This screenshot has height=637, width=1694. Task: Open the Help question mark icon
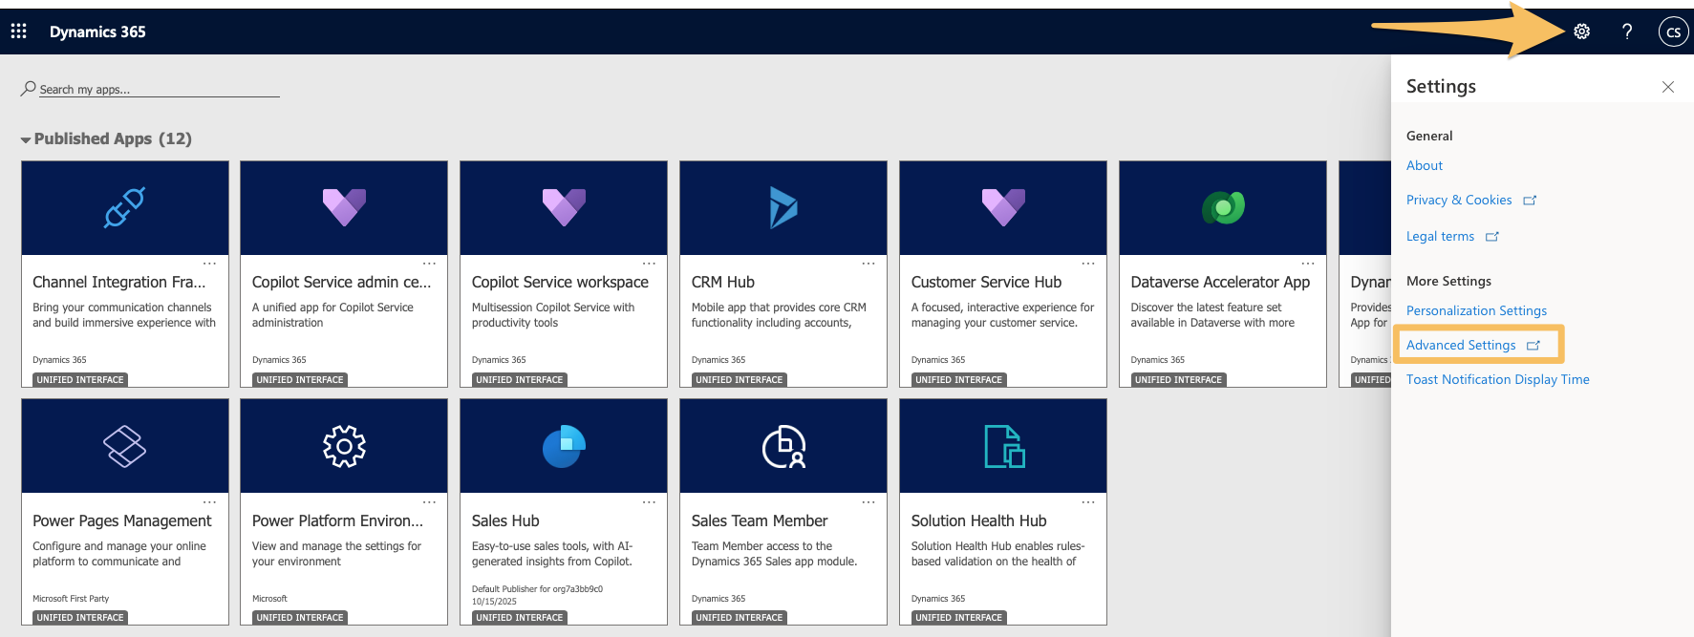(x=1627, y=32)
